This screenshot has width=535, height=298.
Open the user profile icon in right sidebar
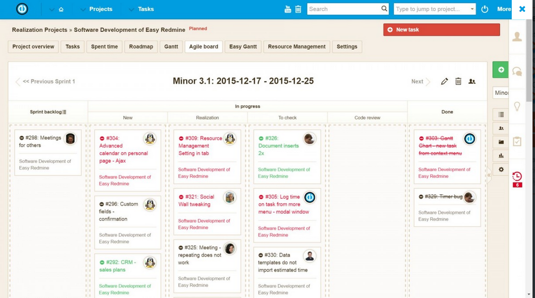pyautogui.click(x=517, y=37)
